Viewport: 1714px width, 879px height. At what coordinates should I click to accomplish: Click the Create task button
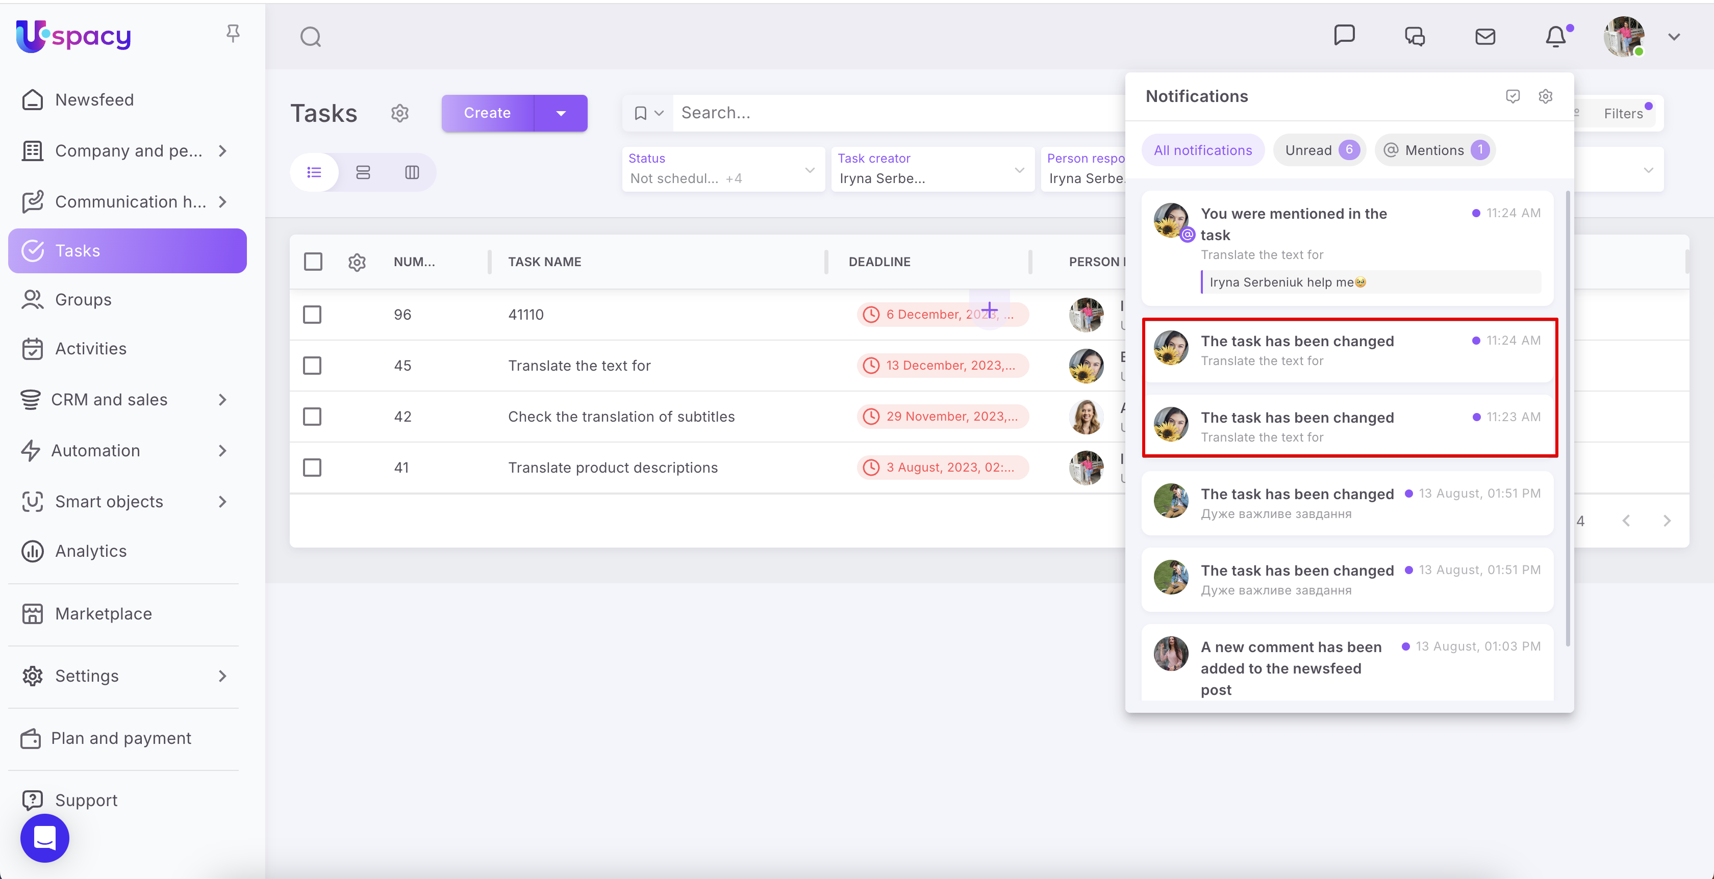click(x=487, y=114)
